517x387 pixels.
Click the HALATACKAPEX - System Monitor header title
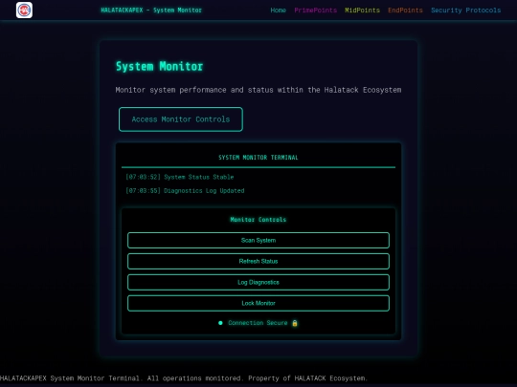pos(151,11)
